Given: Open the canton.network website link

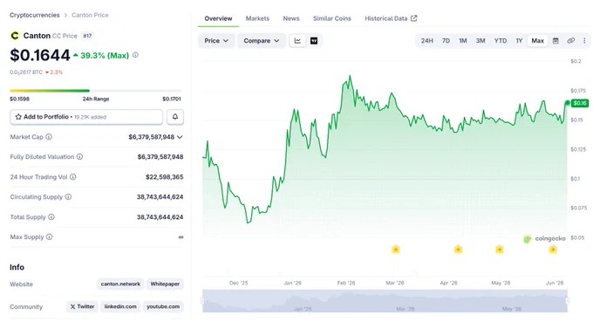Looking at the screenshot, I should 120,284.
